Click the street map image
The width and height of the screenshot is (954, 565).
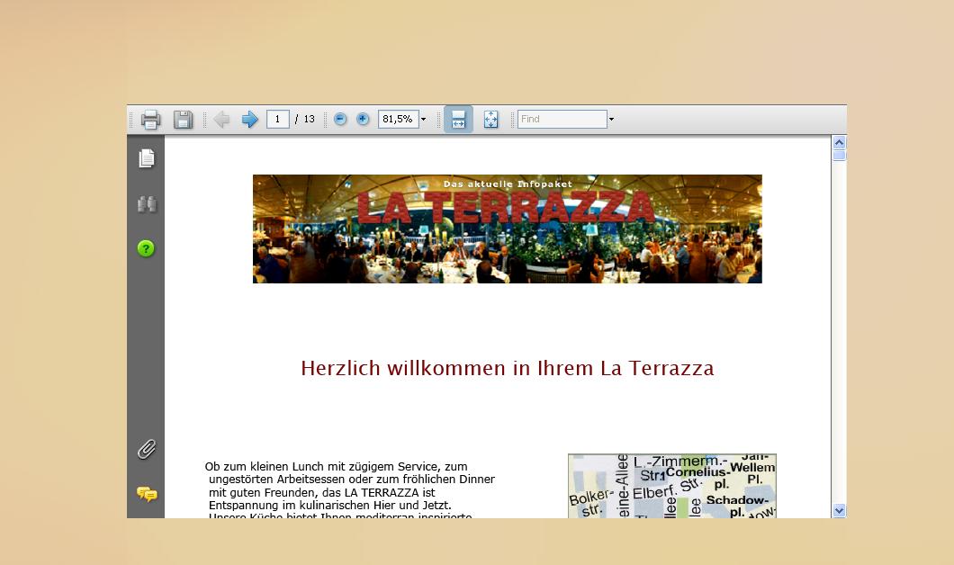point(672,486)
